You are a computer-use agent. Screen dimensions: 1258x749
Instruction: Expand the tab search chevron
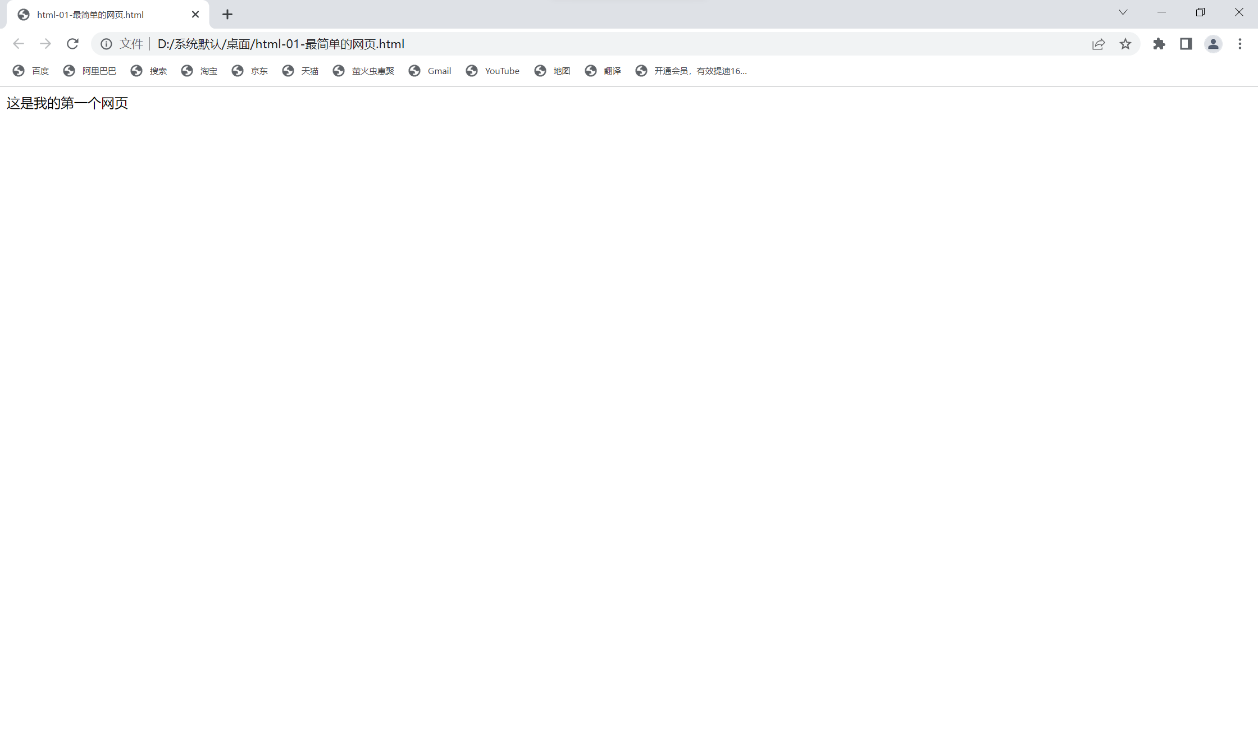(1123, 12)
